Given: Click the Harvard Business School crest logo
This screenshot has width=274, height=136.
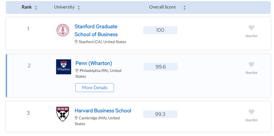Looking at the screenshot, I should [63, 114].
